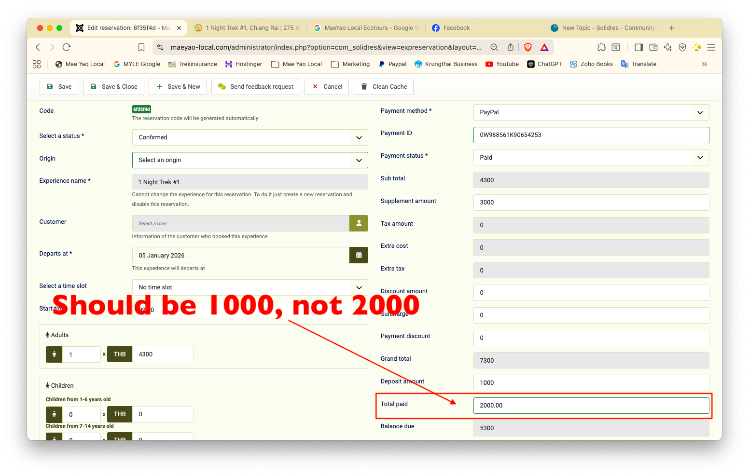Open the extensions puzzle icon

[x=601, y=47]
